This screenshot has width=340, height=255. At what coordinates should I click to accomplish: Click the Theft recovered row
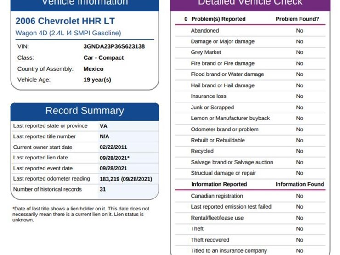click(210, 240)
